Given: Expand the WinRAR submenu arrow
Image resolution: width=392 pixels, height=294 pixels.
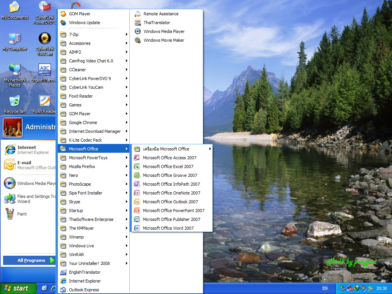Looking at the screenshot, I should [x=126, y=255].
